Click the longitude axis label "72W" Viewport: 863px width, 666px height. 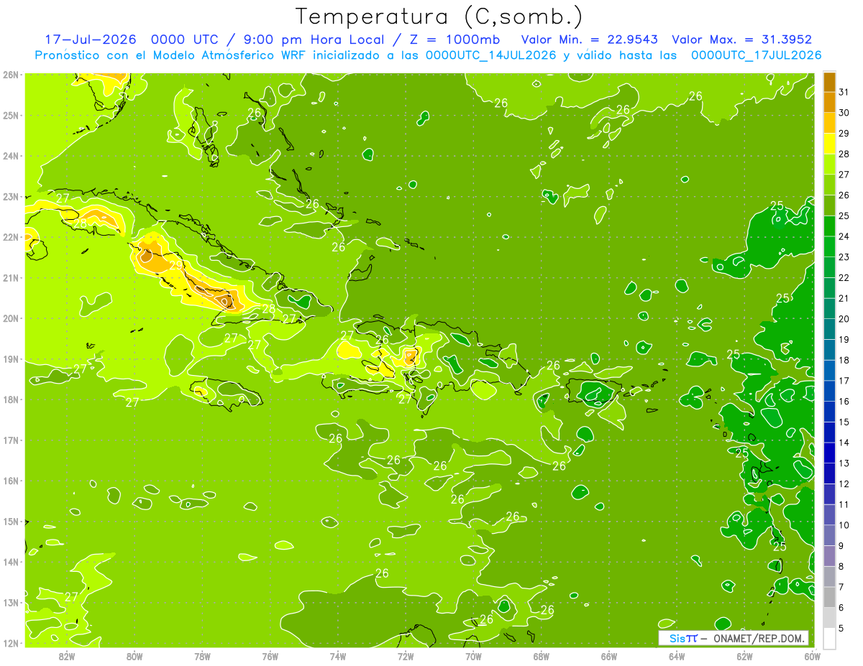click(x=406, y=656)
